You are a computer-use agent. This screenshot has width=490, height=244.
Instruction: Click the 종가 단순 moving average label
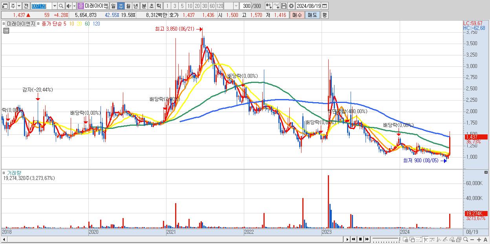(52, 24)
